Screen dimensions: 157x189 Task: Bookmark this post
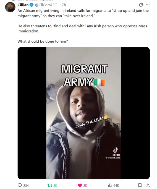click(x=140, y=185)
